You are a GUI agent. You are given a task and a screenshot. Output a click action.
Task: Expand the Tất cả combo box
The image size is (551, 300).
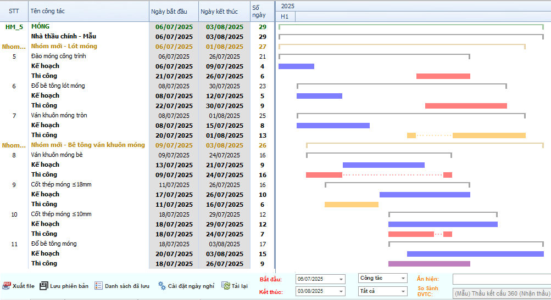[x=403, y=291]
